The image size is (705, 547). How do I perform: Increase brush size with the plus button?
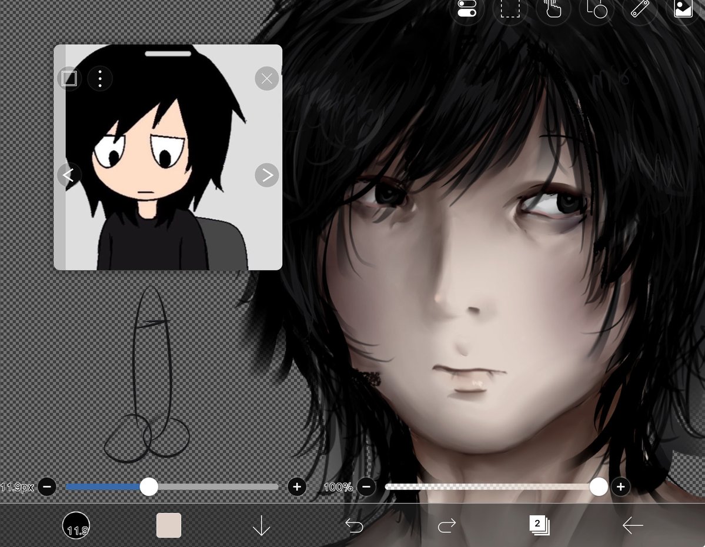coord(297,487)
